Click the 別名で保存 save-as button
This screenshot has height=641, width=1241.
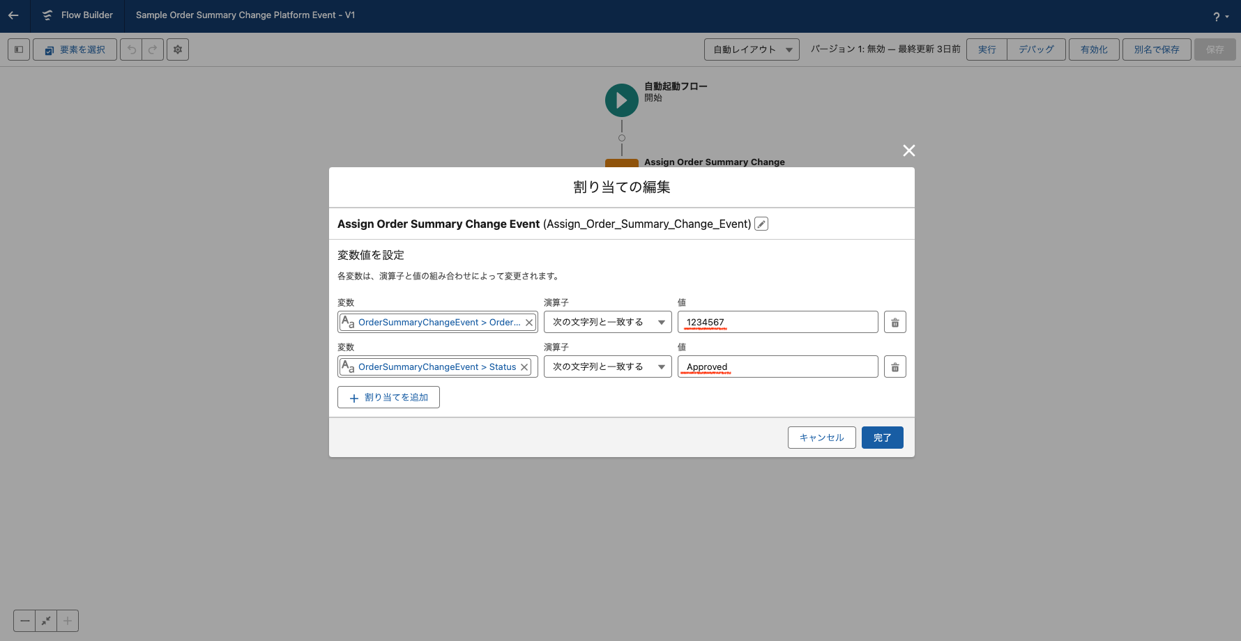(x=1157, y=49)
